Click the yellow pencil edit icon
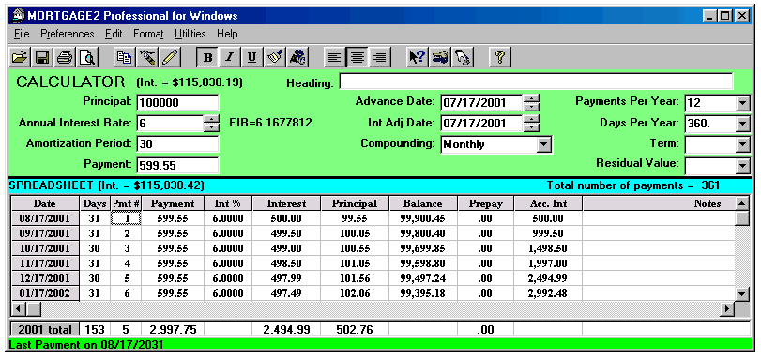This screenshot has height=356, width=761. pyautogui.click(x=171, y=58)
